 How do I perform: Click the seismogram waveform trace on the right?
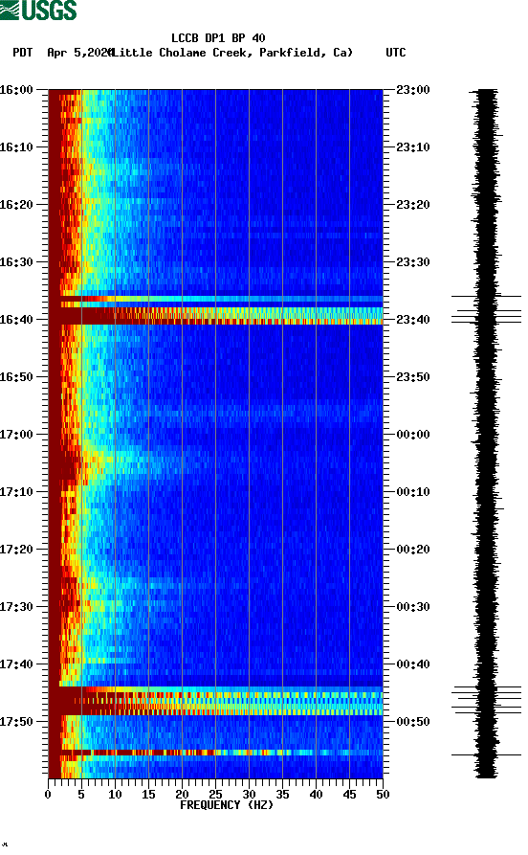(x=486, y=434)
